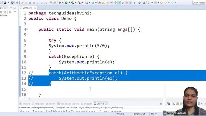This screenshot has width=206, height=116.
Task: Click the Last Edit Location icon
Action: pyautogui.click(x=162, y=3)
